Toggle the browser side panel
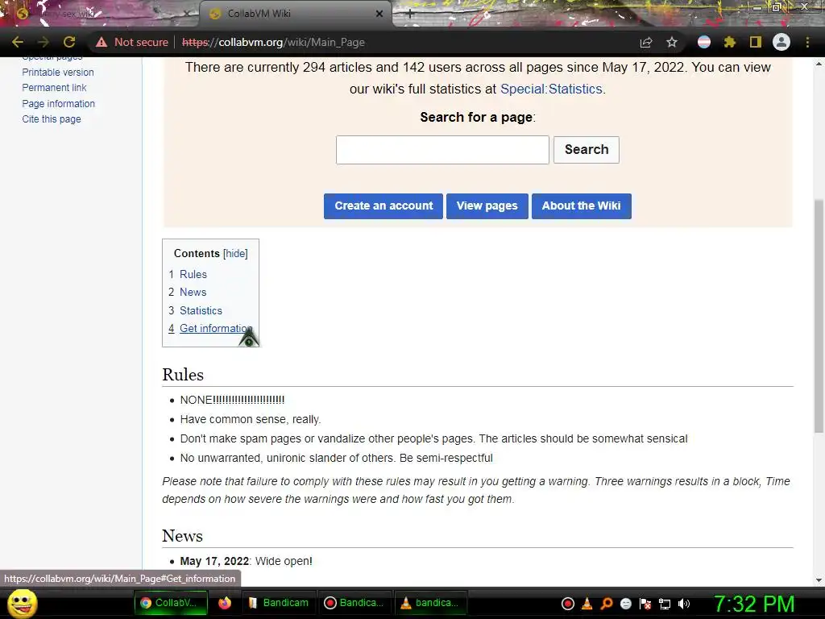Screen dimensions: 825x619 [756, 42]
